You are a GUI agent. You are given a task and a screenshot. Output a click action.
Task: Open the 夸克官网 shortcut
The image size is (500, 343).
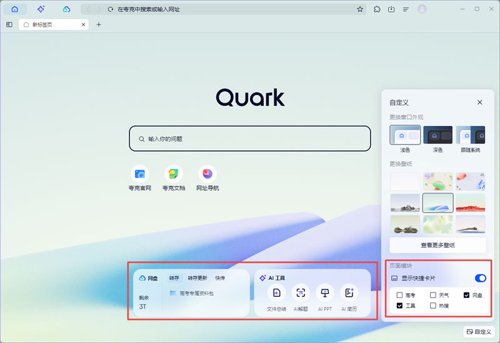tap(139, 178)
